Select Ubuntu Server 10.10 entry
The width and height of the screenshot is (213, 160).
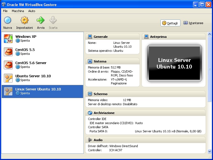click(42, 78)
